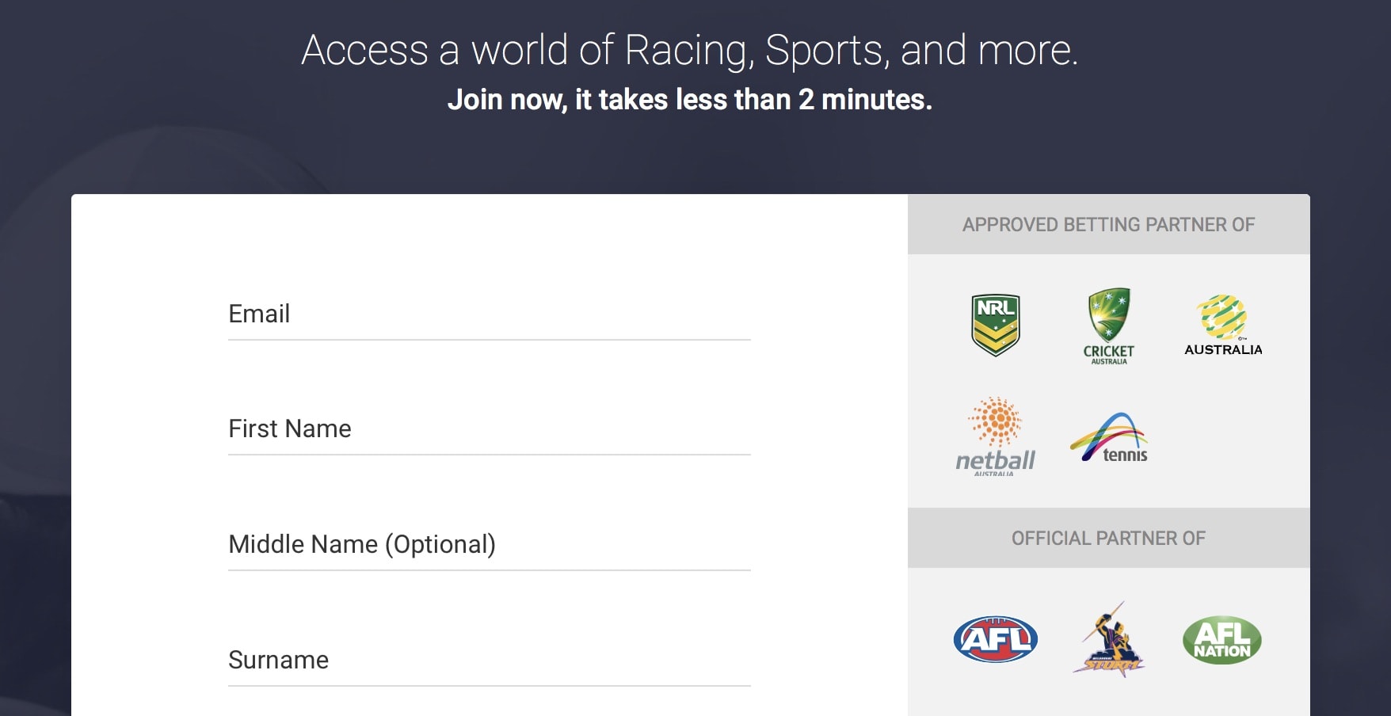Click the Melbourne Storm logo
The image size is (1391, 716).
click(1109, 639)
